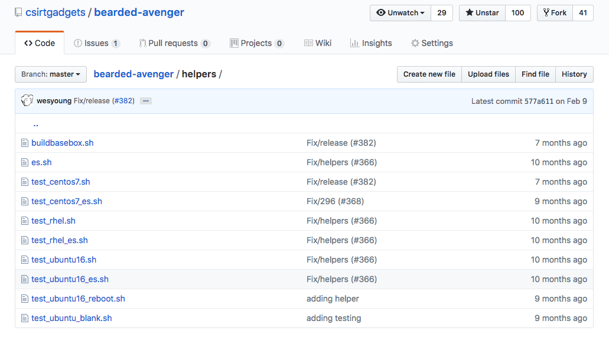
Task: Open buildbasebox.sh file
Action: pyautogui.click(x=63, y=143)
